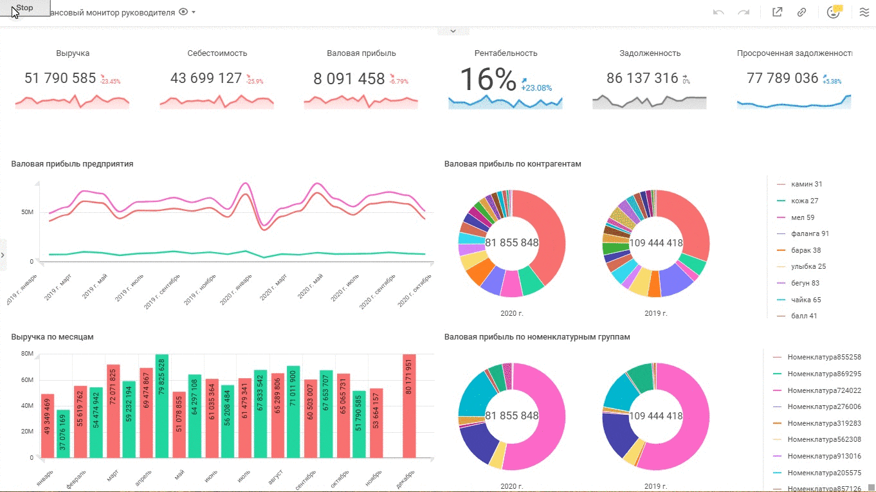
Task: Click the redo arrow icon
Action: tap(744, 12)
